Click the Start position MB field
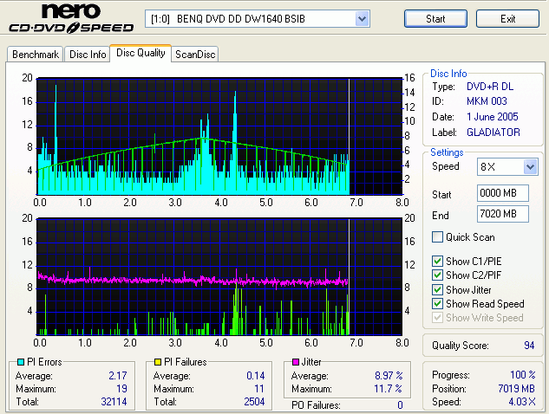This screenshot has height=414, width=549. [502, 193]
